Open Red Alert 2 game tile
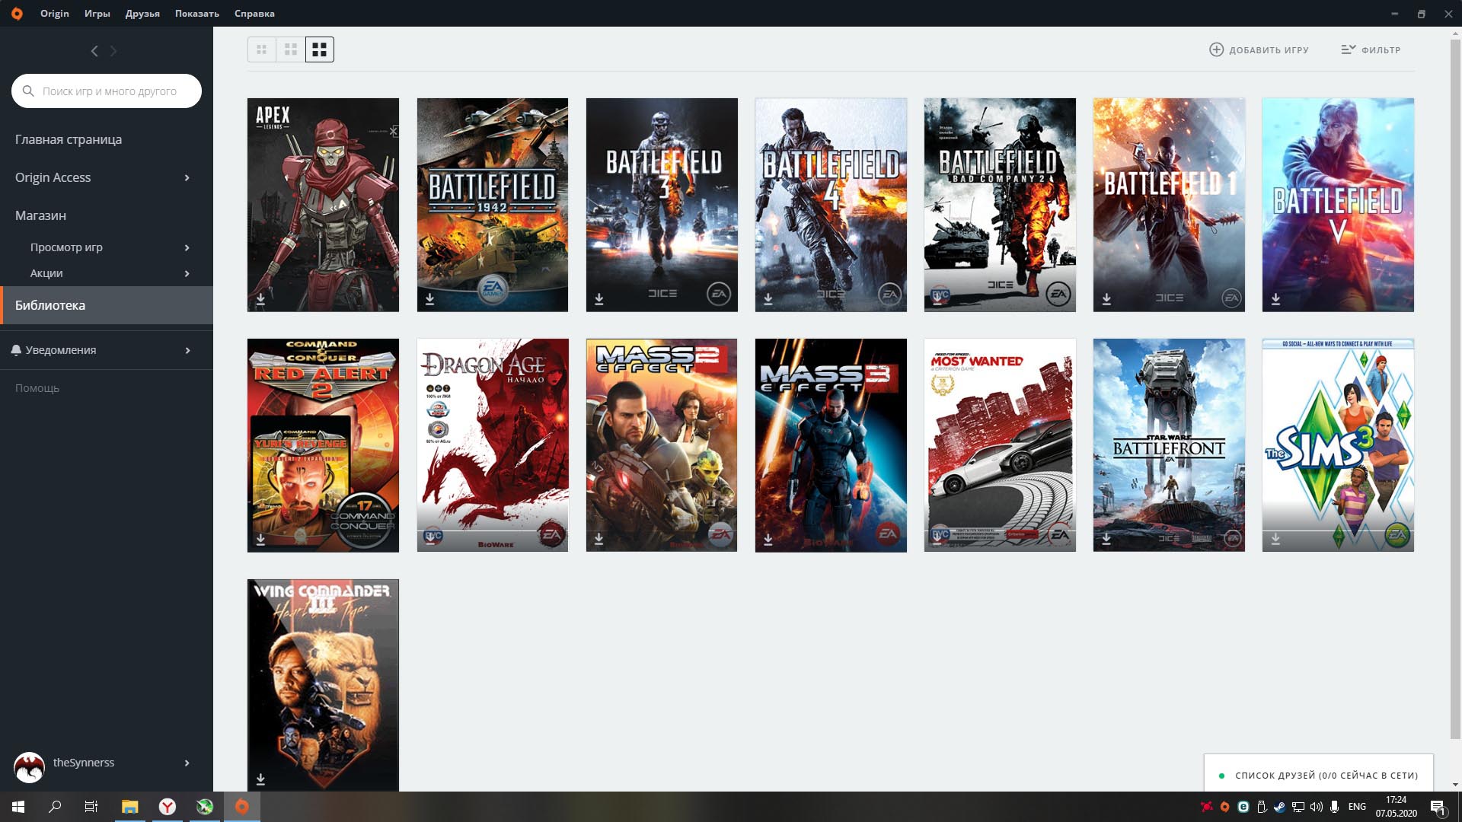Image resolution: width=1462 pixels, height=822 pixels. [323, 445]
